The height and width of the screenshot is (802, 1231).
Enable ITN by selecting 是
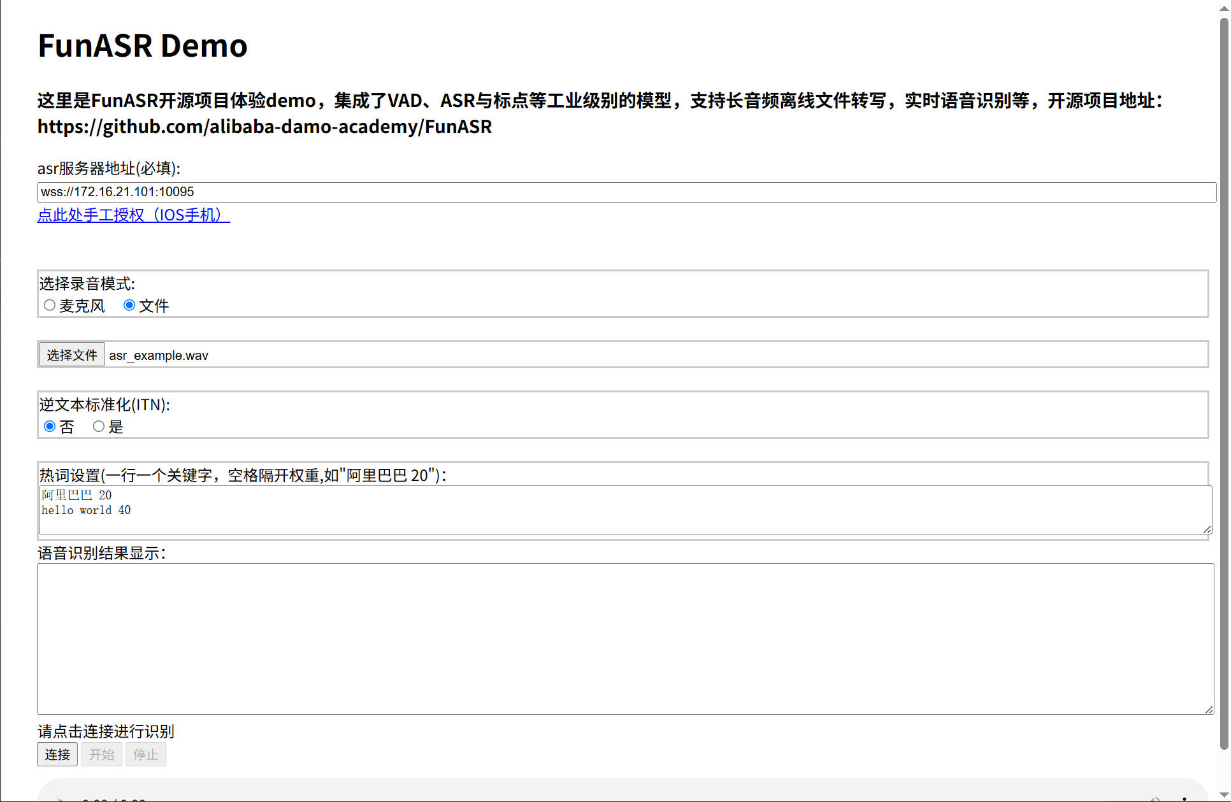coord(99,426)
